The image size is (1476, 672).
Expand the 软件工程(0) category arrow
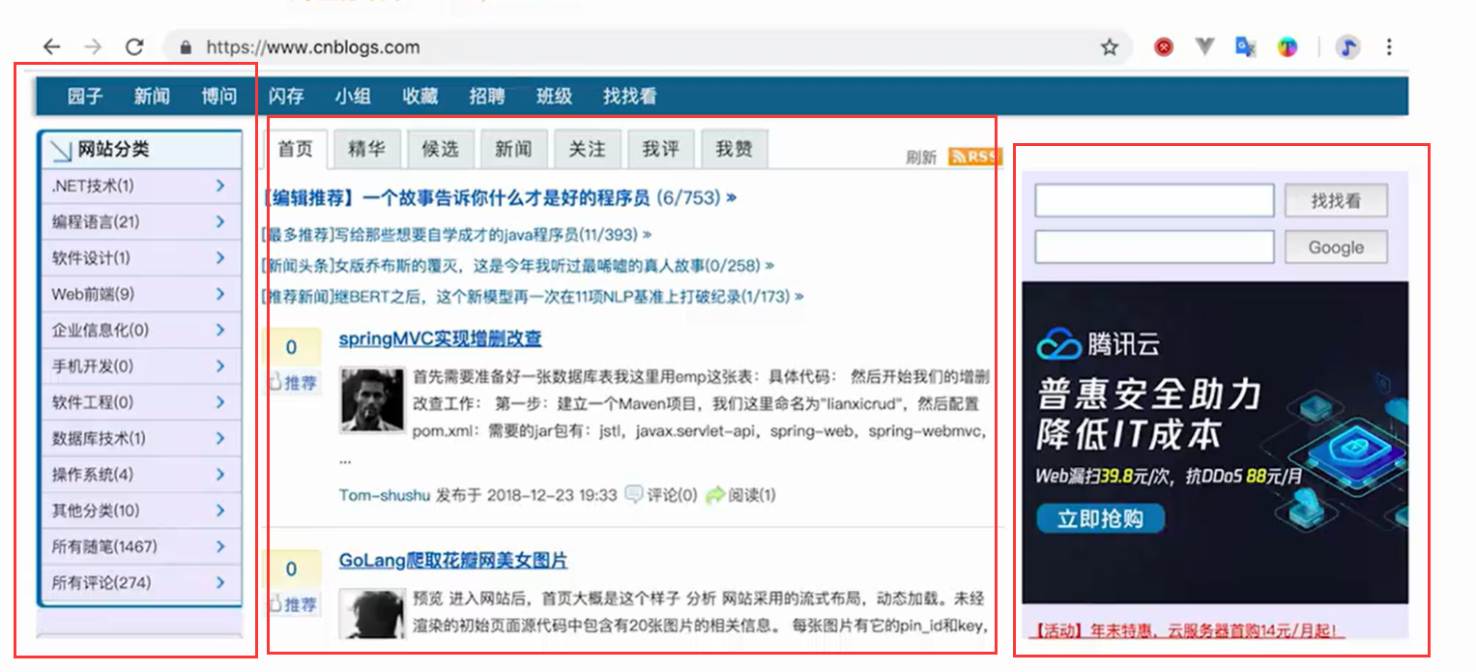(x=220, y=402)
